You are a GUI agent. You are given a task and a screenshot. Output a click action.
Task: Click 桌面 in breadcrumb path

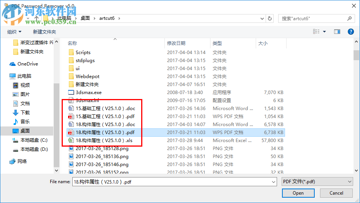pyautogui.click(x=85, y=18)
